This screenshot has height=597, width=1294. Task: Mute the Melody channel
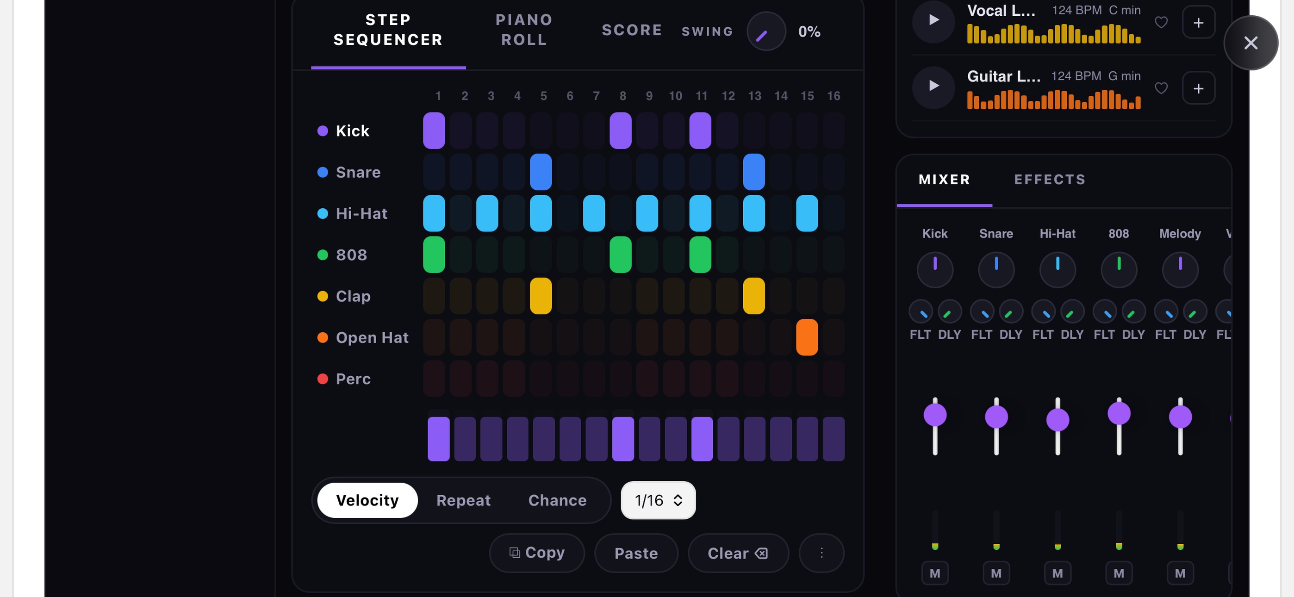[x=1180, y=573]
